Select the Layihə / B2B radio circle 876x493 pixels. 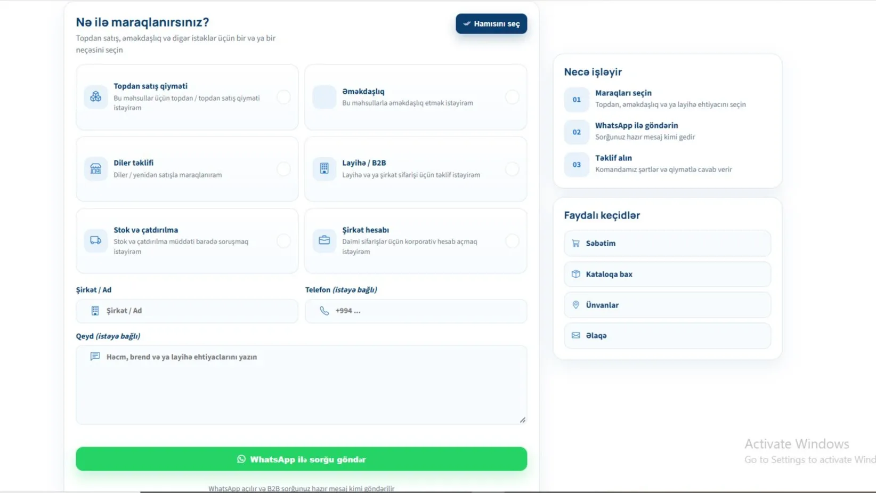pos(512,169)
